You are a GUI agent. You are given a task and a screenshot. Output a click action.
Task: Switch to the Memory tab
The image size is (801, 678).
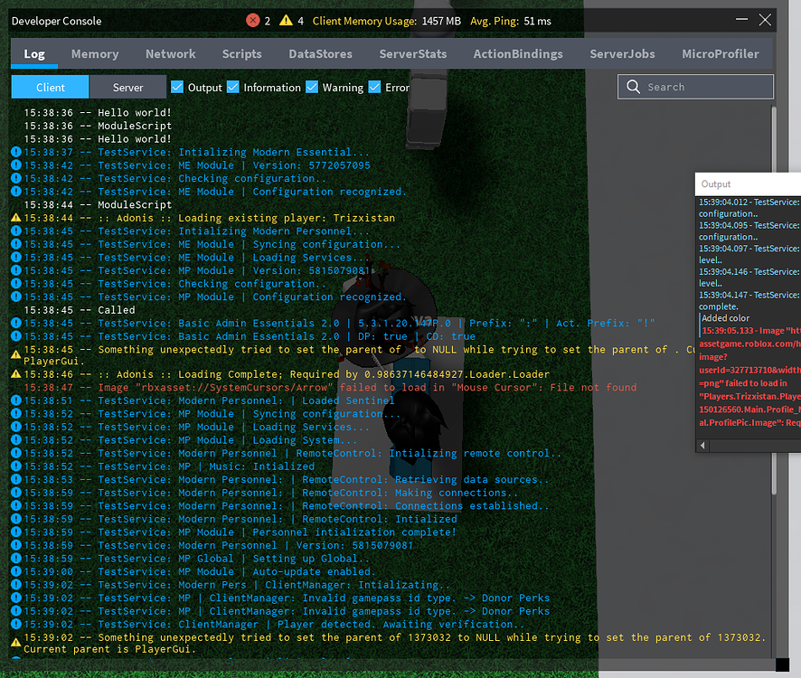[95, 53]
